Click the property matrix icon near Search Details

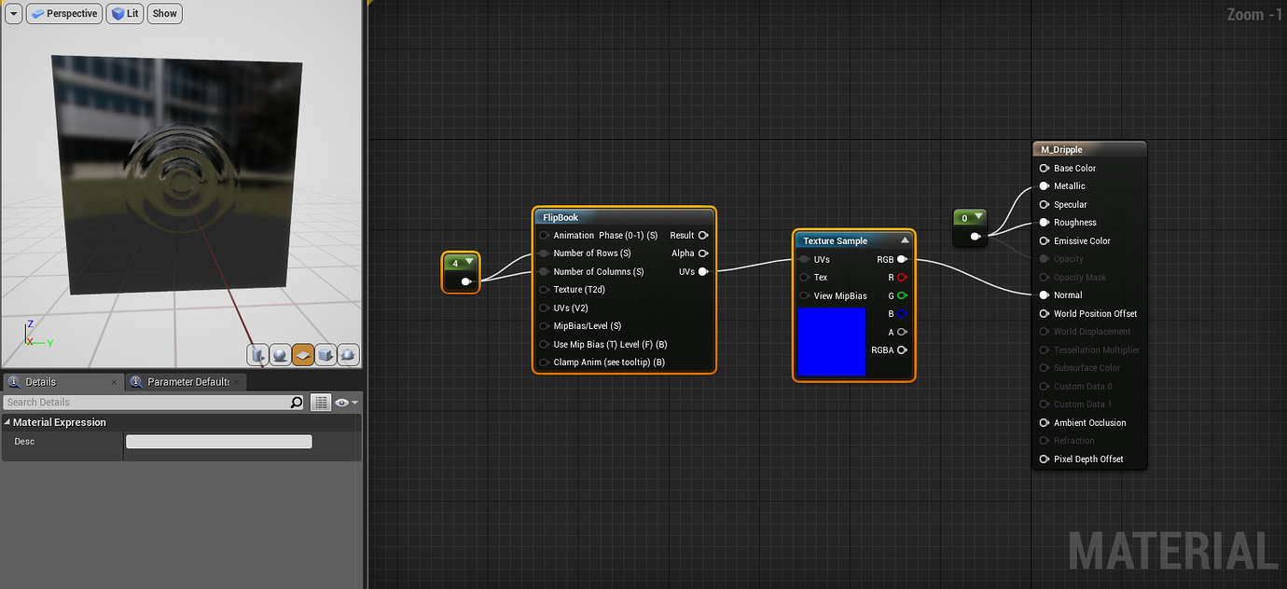click(x=320, y=402)
